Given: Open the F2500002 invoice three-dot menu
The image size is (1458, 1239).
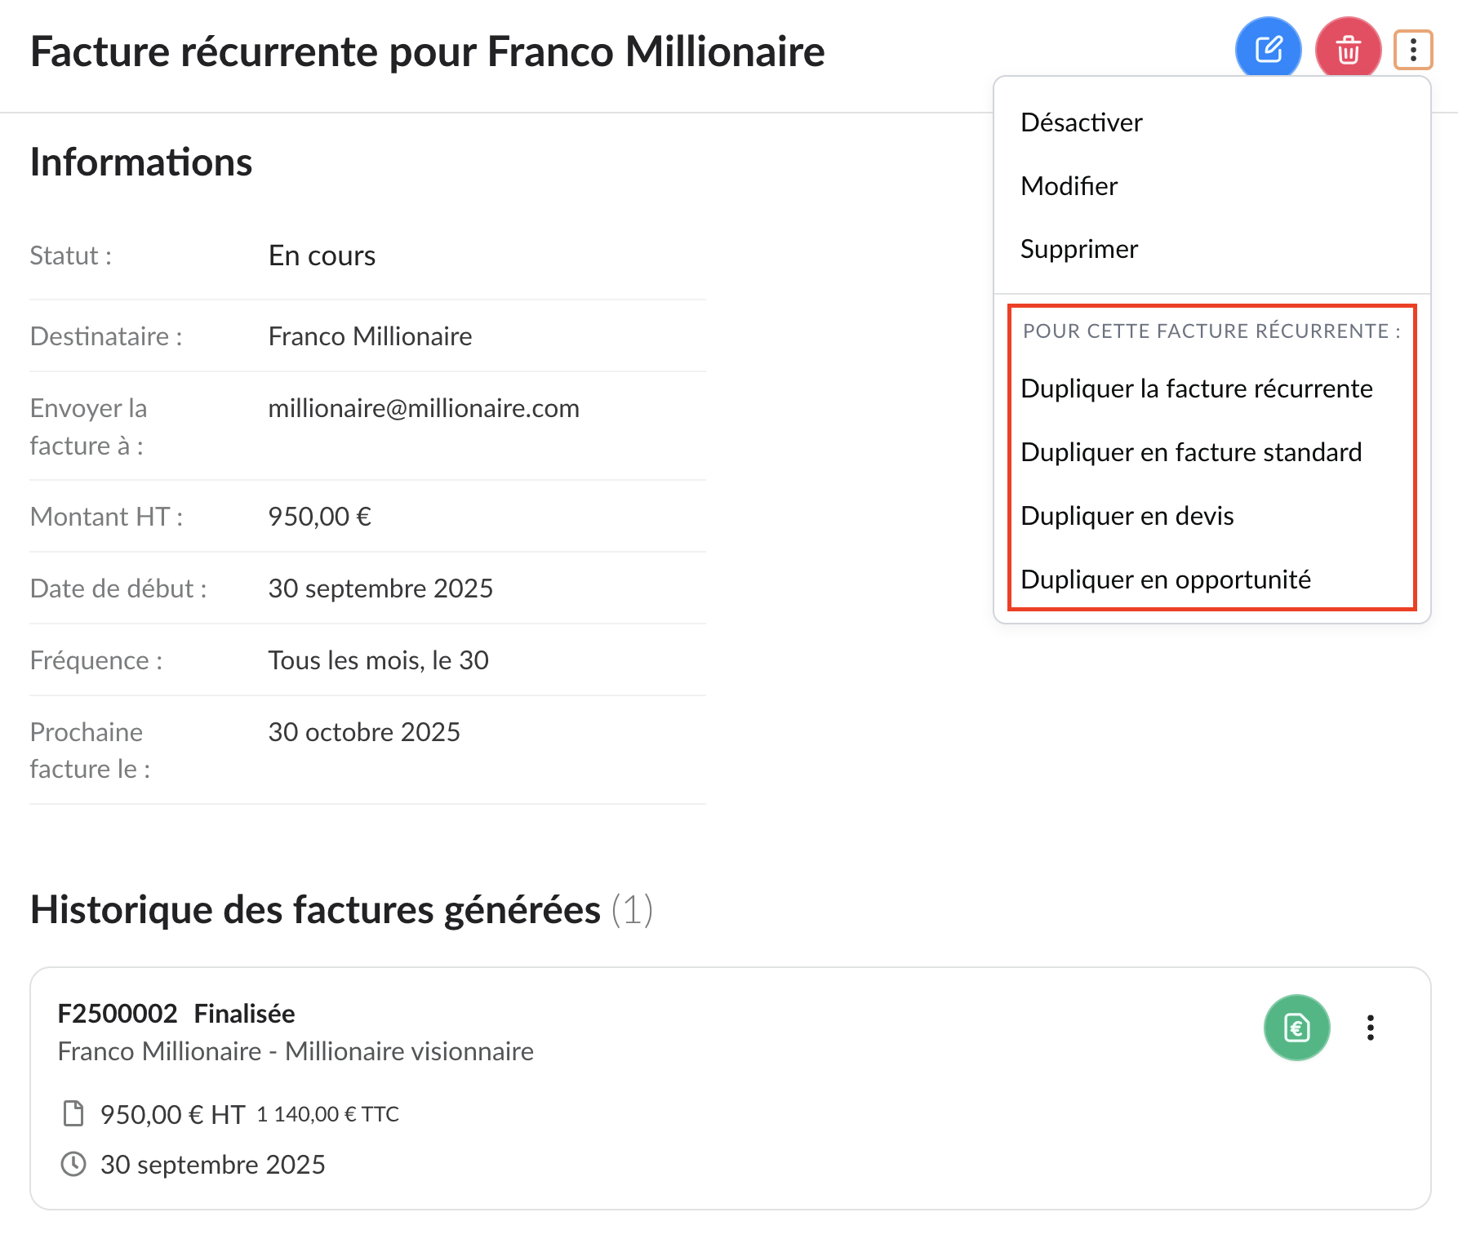Looking at the screenshot, I should (x=1371, y=1027).
